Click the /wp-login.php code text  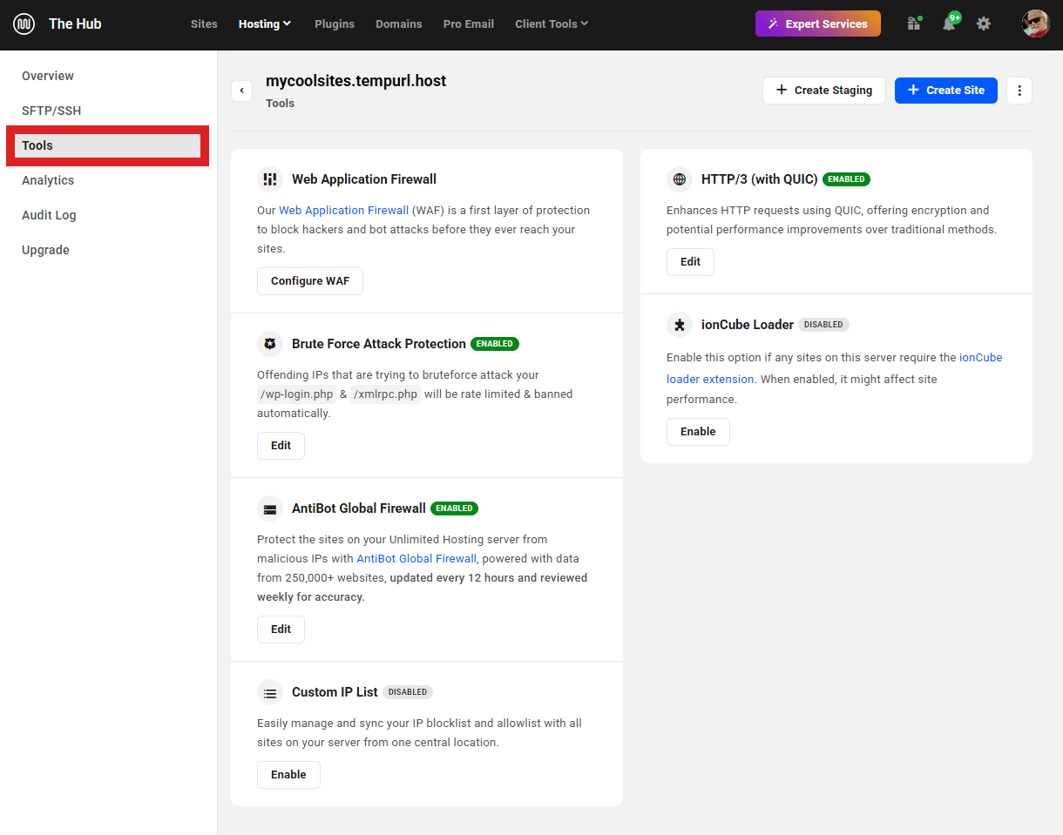296,394
